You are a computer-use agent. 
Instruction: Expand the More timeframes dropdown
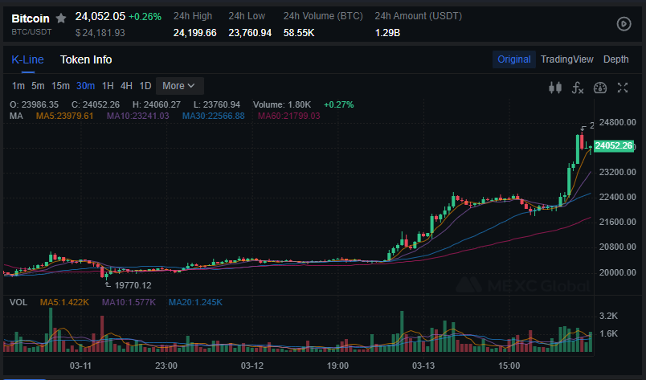(179, 86)
